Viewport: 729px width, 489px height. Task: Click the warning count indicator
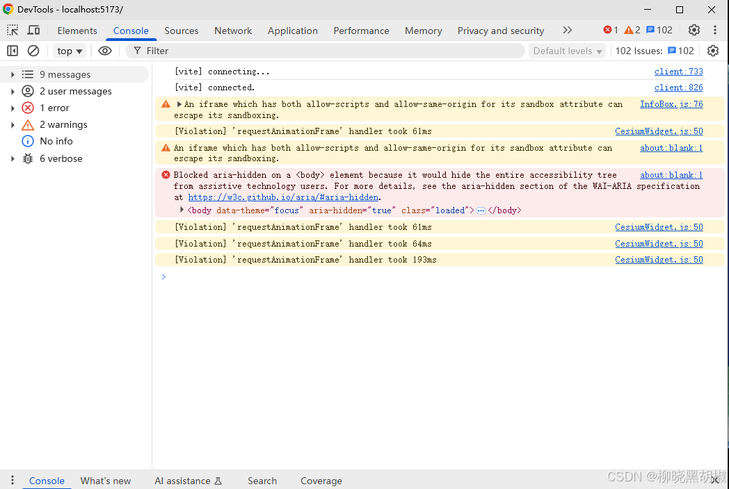(x=632, y=30)
